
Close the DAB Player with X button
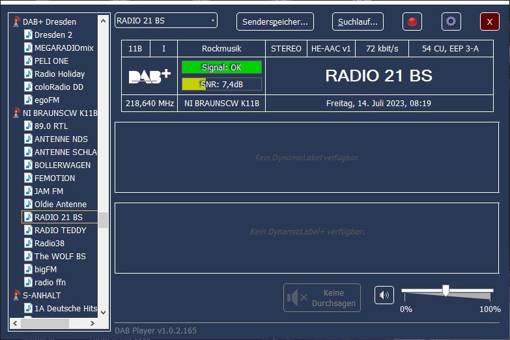[489, 21]
